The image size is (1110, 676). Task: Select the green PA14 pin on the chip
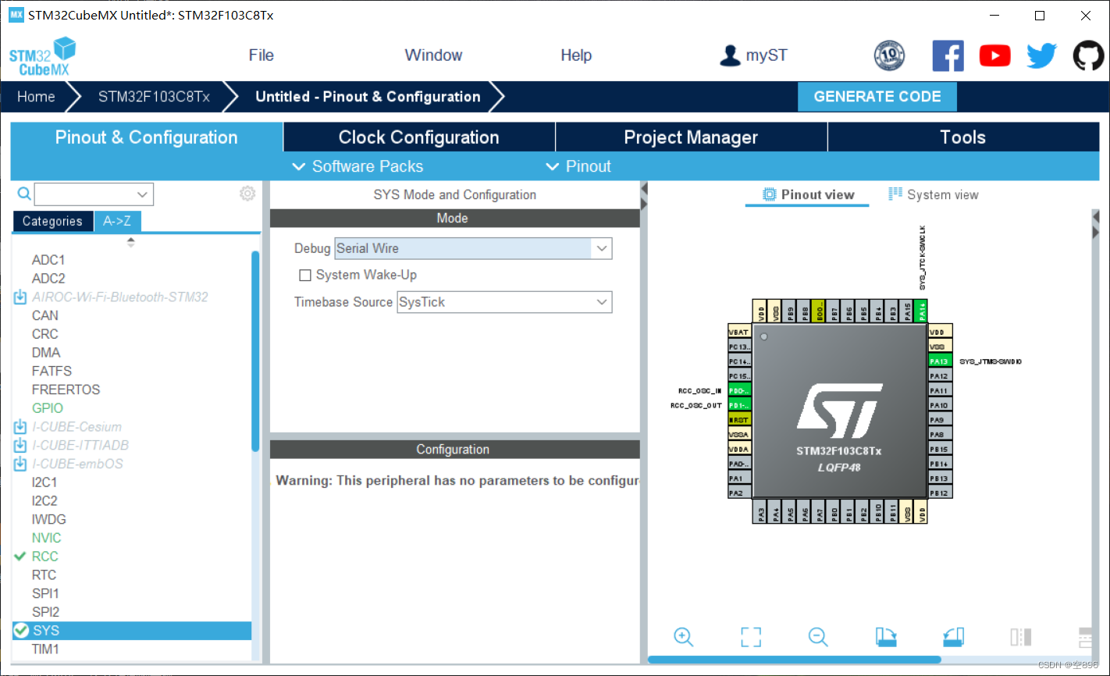pyautogui.click(x=922, y=311)
